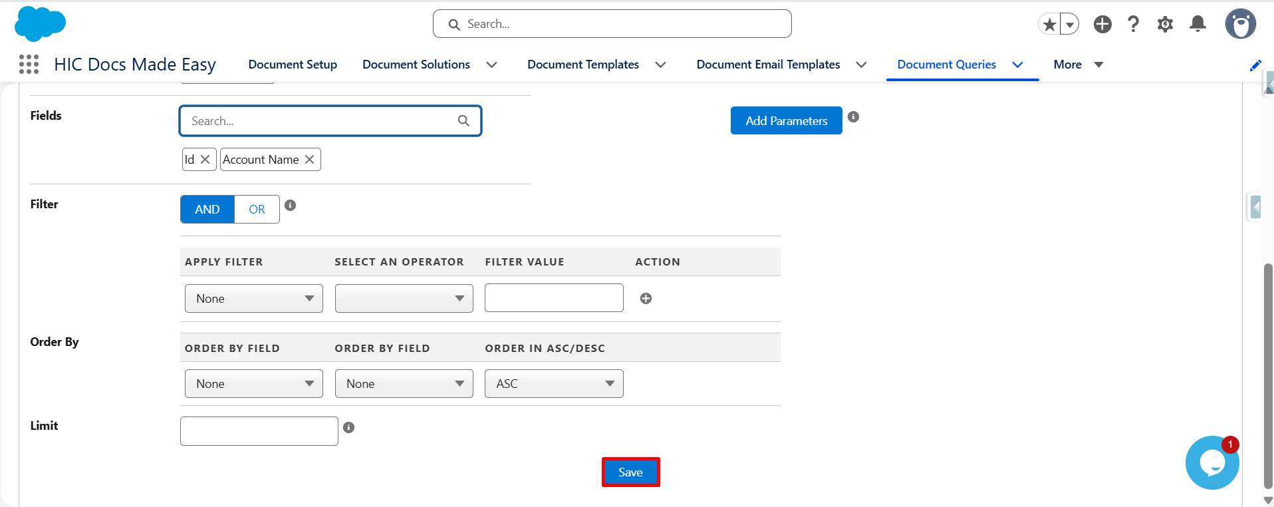Click the Add Parameters button
Image resolution: width=1274 pixels, height=507 pixels.
787,121
